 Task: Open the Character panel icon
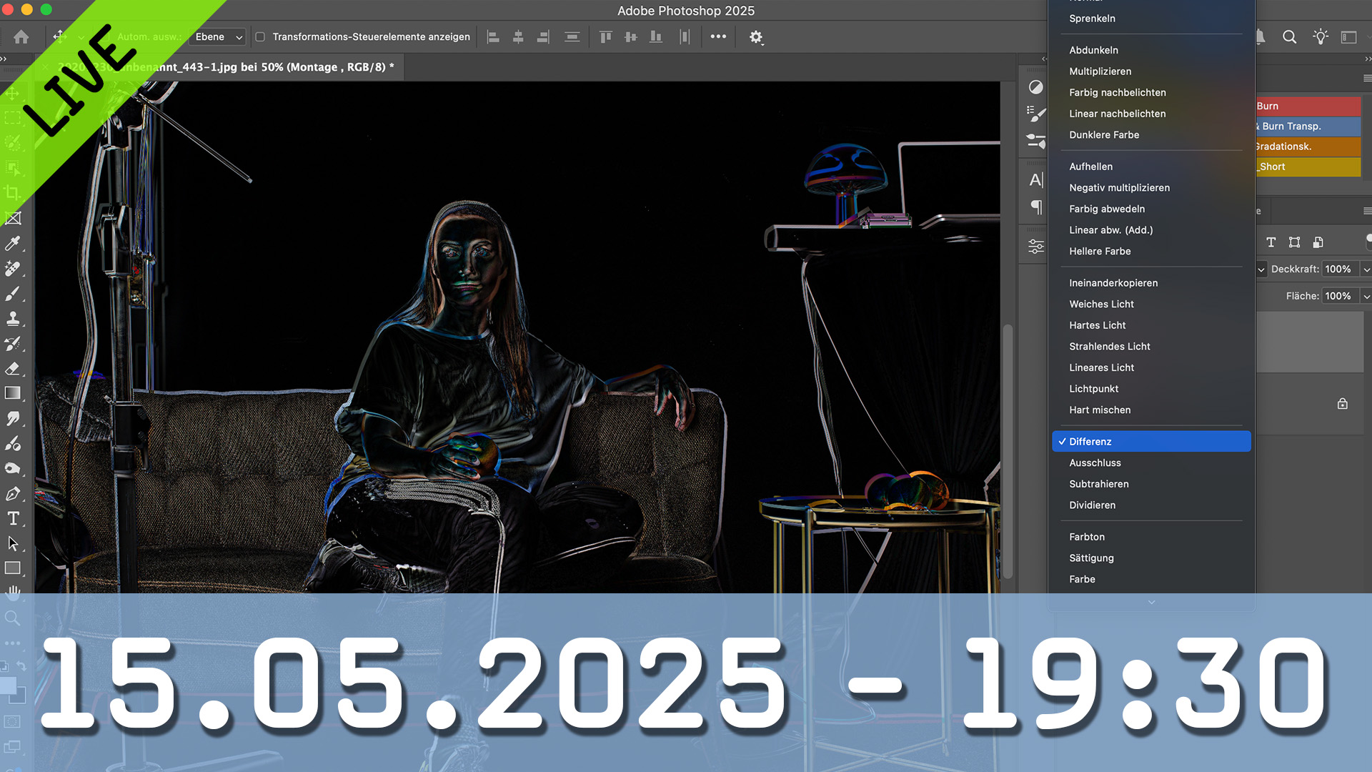point(1036,180)
